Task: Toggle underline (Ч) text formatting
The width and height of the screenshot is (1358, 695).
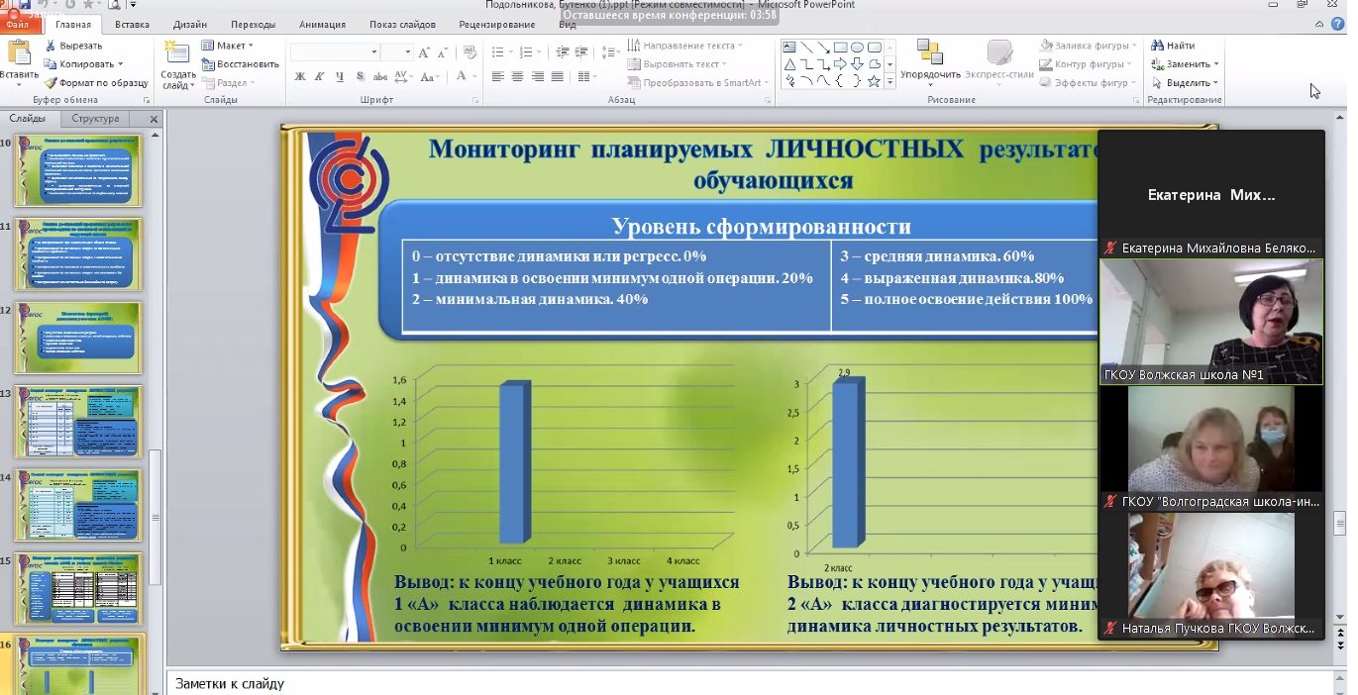Action: coord(339,77)
